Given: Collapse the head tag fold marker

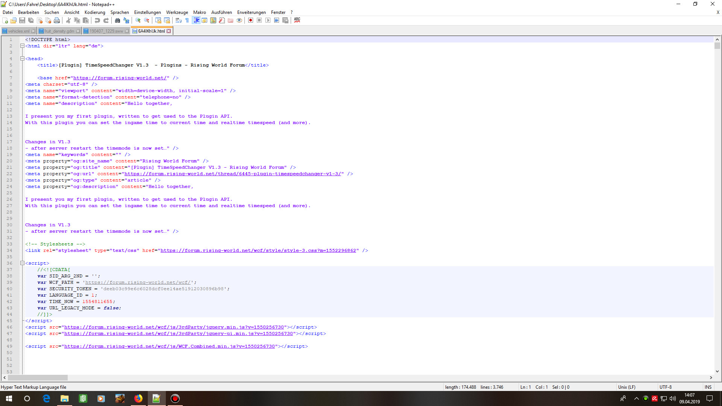Looking at the screenshot, I should 22,59.
